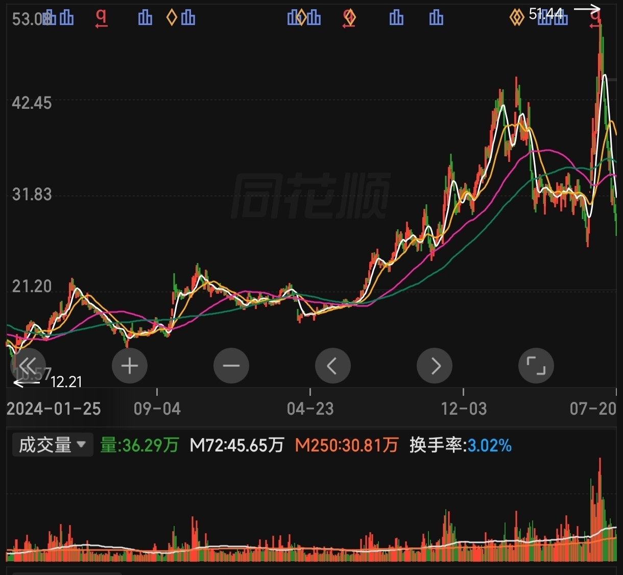Click the dropdown triangle beside 成交量
Image resolution: width=623 pixels, height=575 pixels.
click(81, 445)
